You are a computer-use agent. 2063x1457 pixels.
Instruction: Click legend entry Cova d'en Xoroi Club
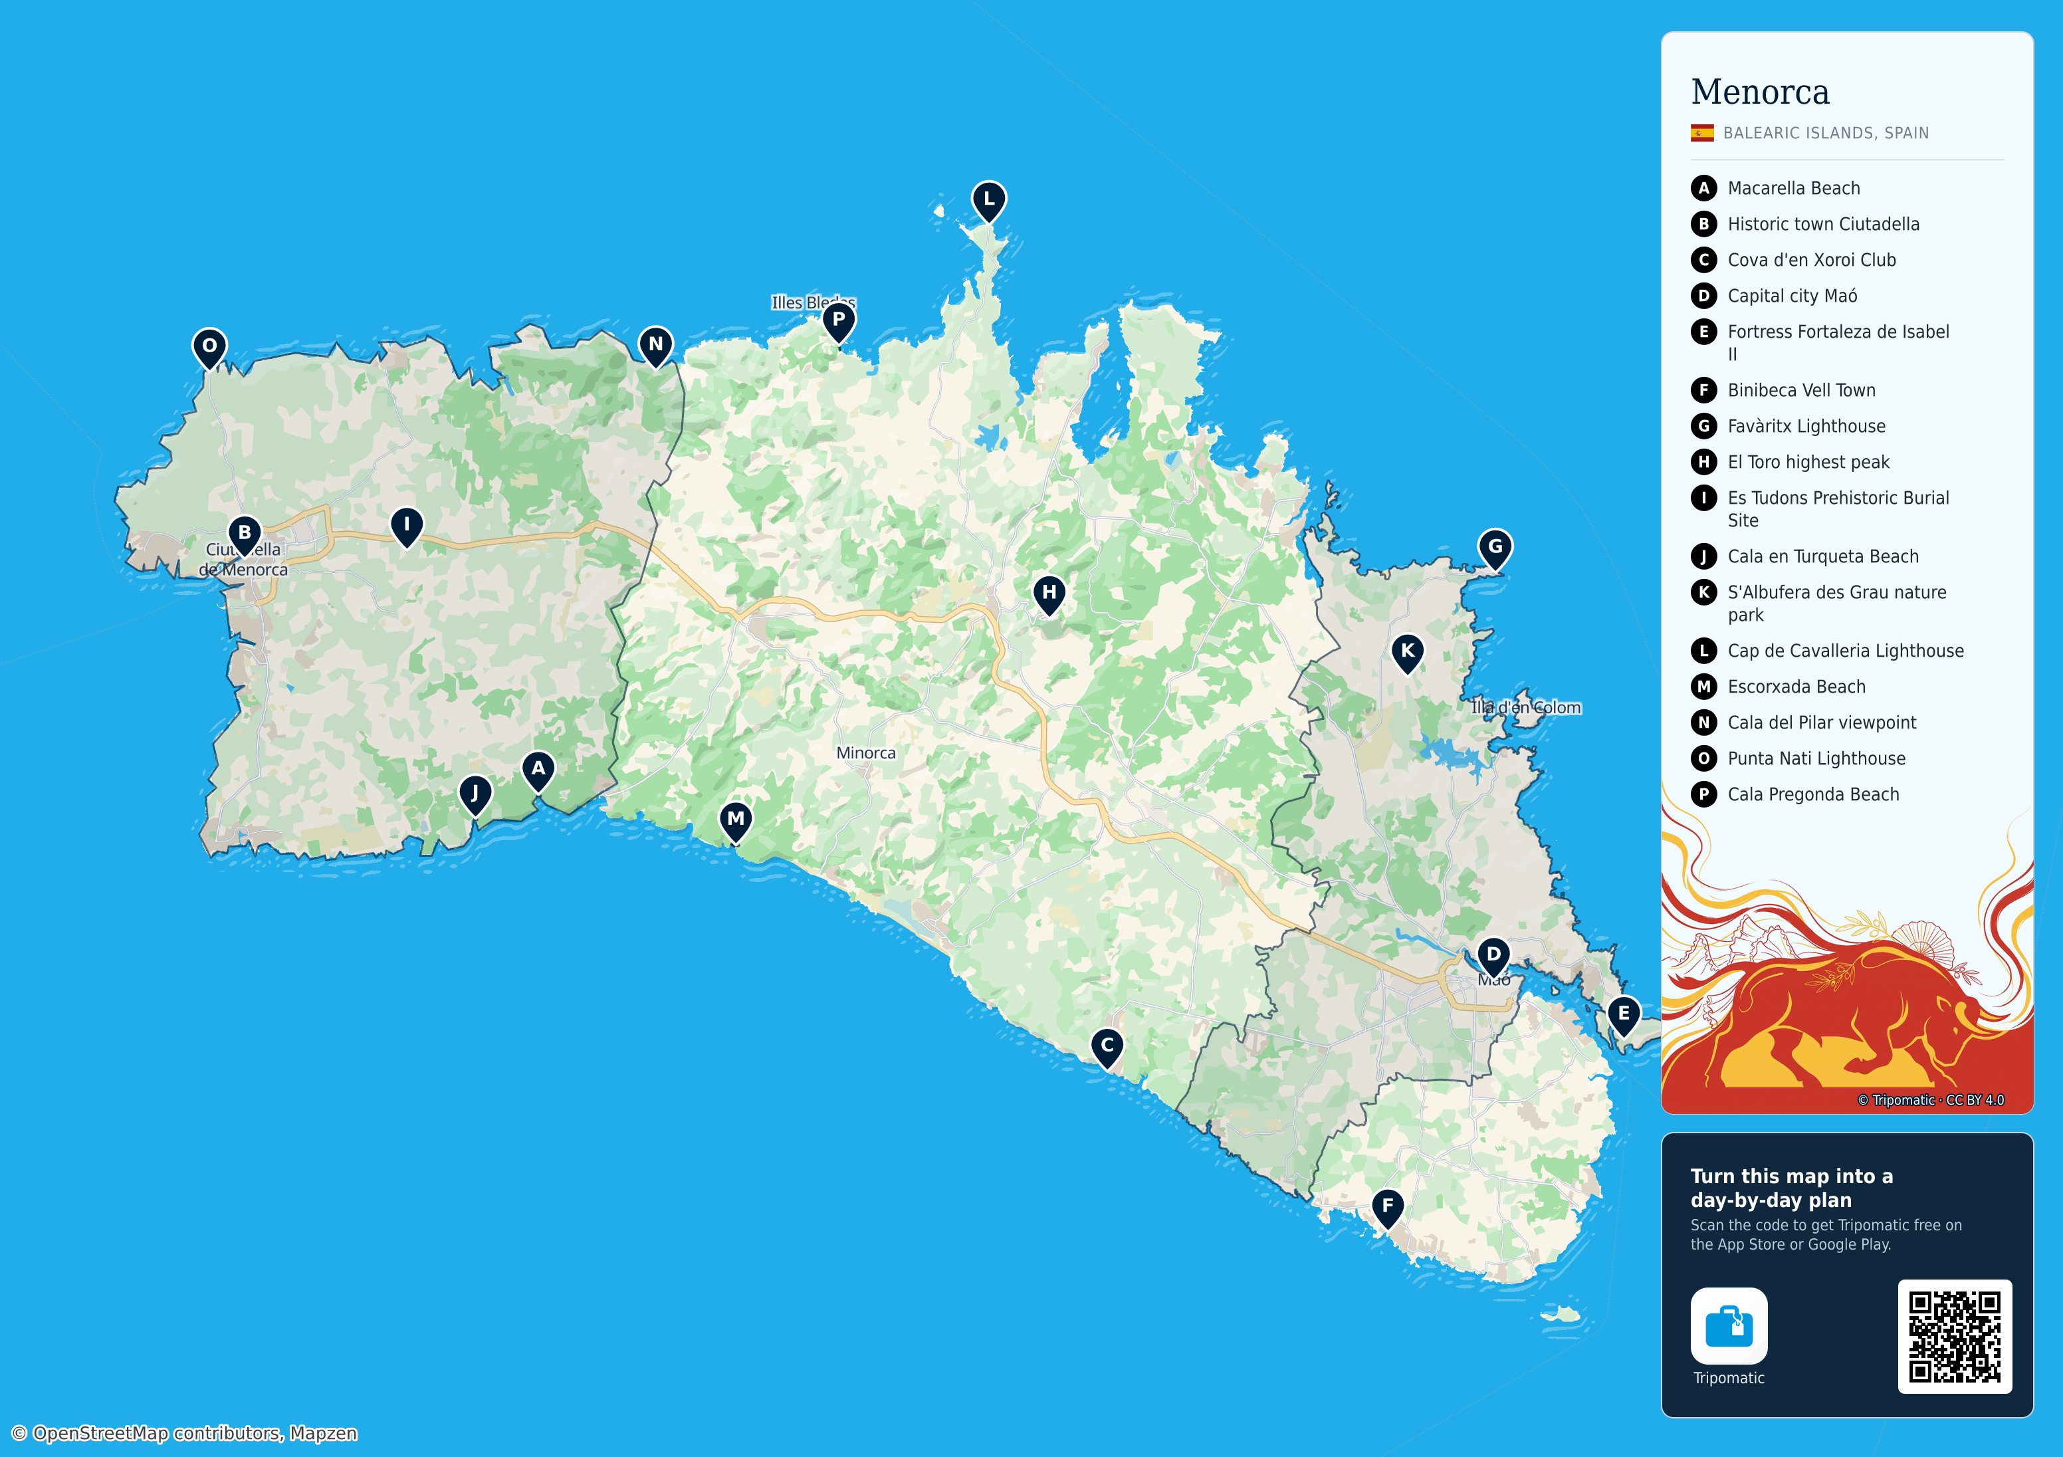click(x=1793, y=260)
